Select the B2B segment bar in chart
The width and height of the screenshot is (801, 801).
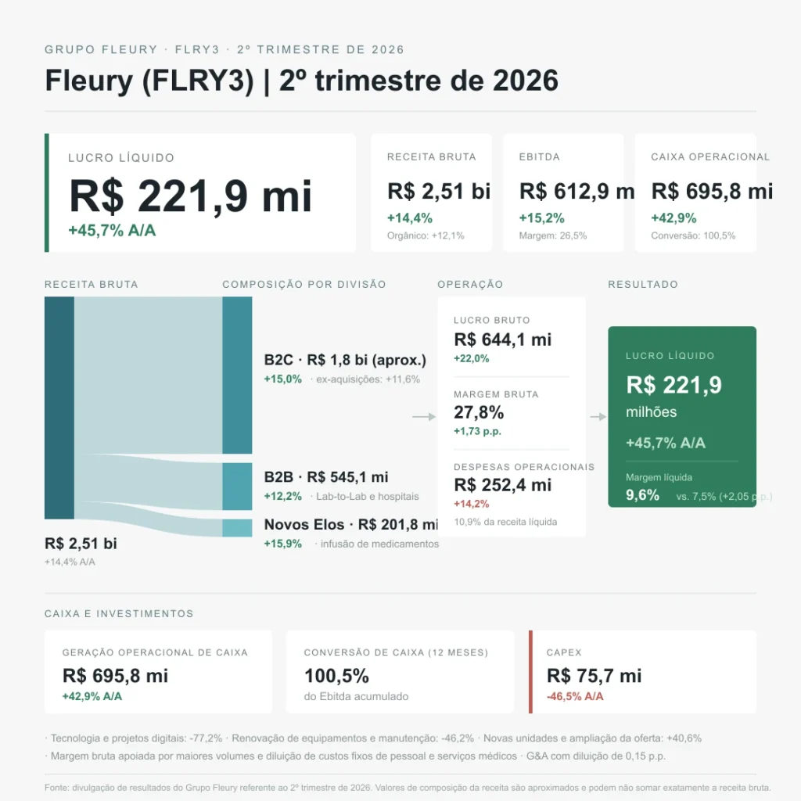237,487
